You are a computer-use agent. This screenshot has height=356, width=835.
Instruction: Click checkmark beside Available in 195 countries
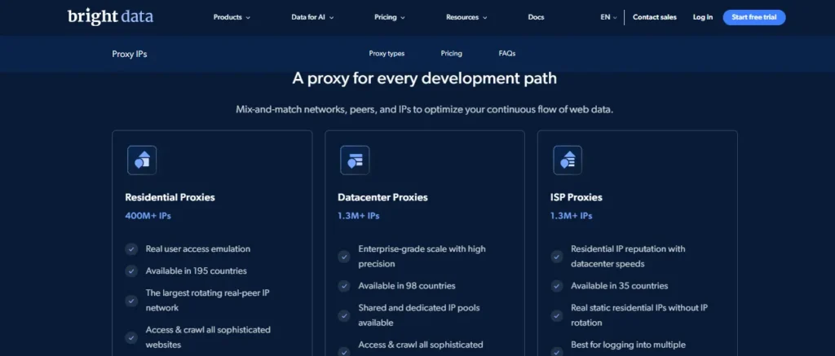[131, 270]
